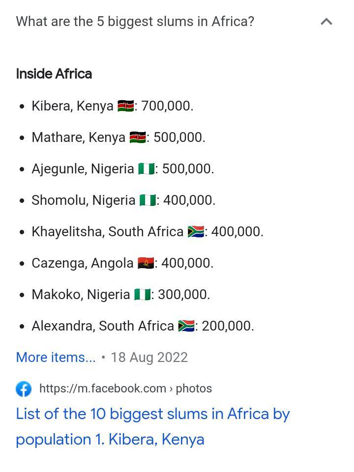
Task: Click the 'Khayelitsha, South Africa' entry text
Action: (108, 232)
